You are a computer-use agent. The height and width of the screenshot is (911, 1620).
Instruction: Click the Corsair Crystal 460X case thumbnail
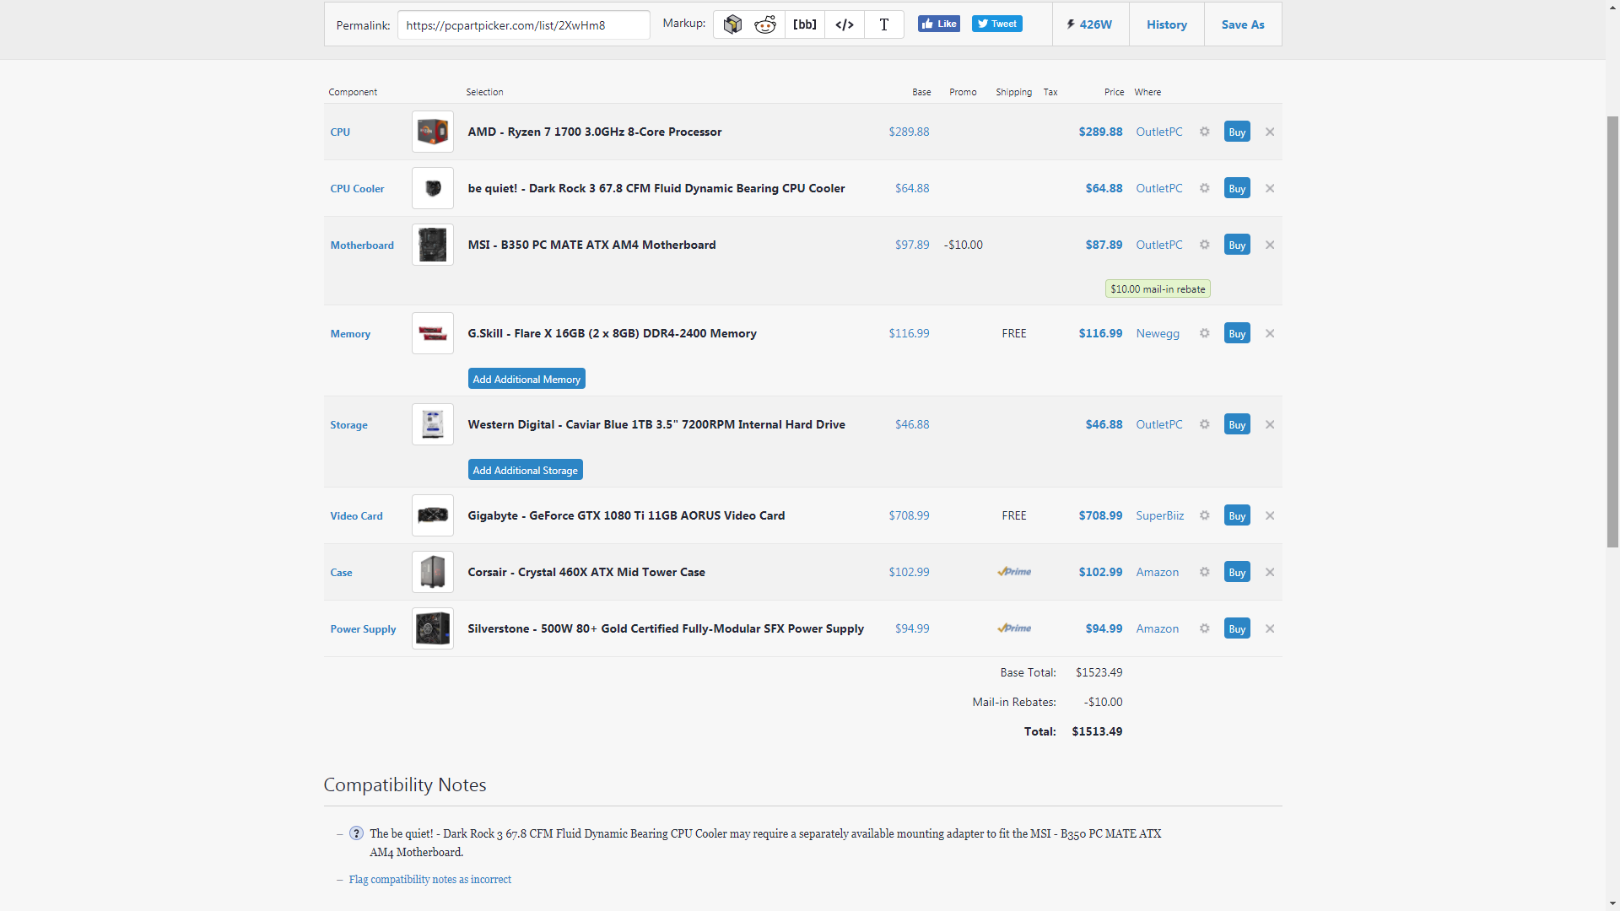click(x=432, y=572)
